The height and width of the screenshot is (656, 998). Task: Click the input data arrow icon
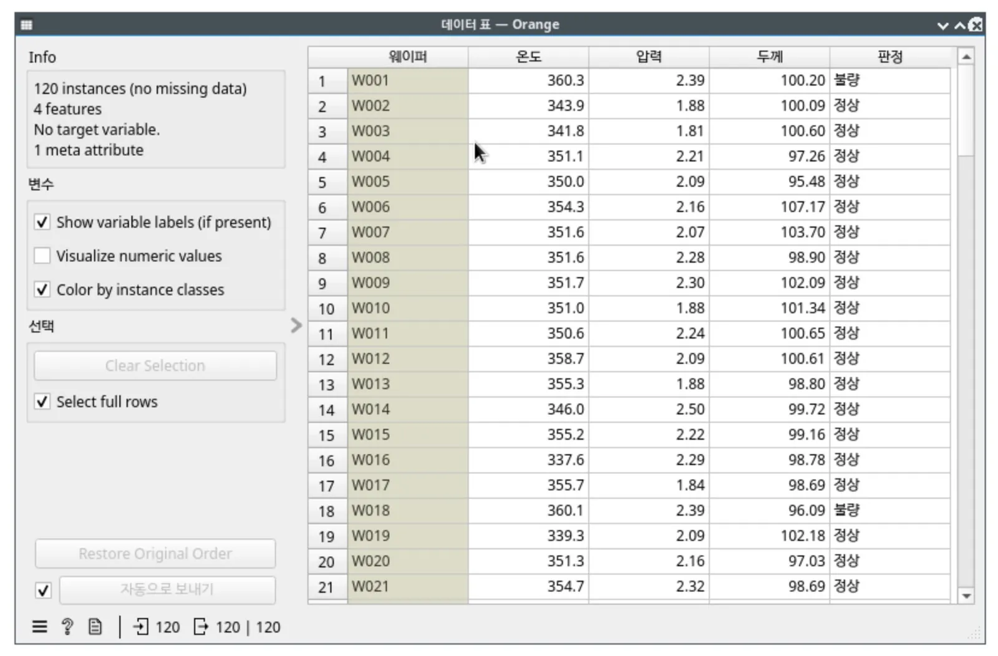(141, 627)
